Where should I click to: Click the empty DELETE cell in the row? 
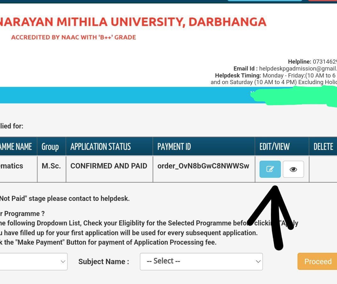tap(323, 169)
